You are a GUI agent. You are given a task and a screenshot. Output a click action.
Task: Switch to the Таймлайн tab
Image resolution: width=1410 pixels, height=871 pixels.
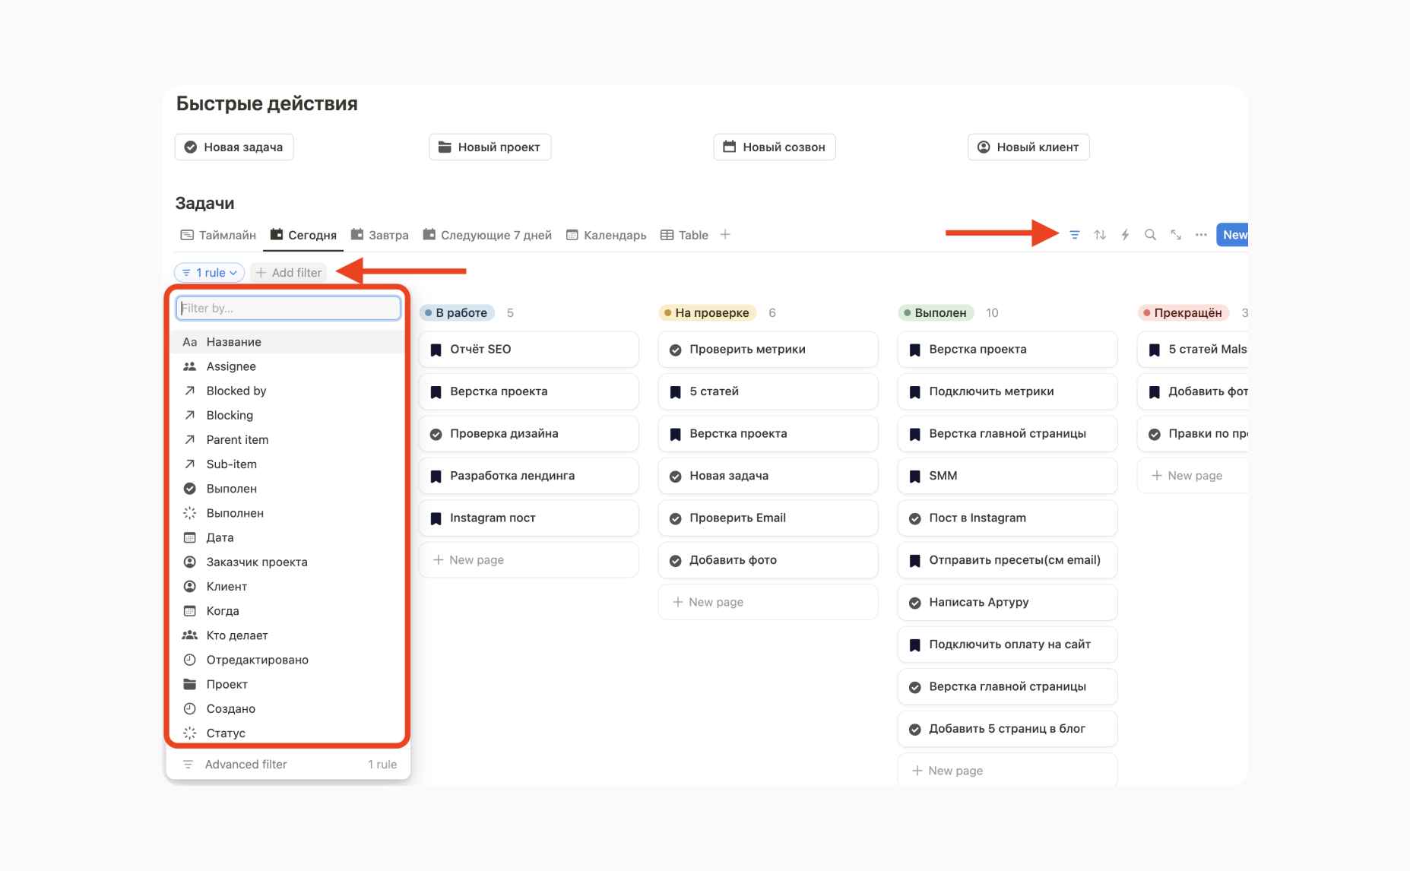click(x=218, y=235)
